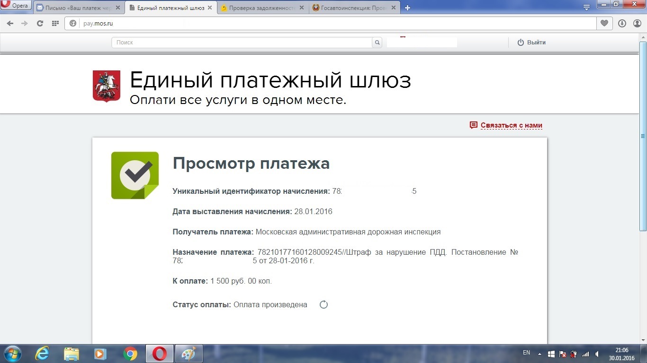
Task: Click the battery power plug tray icon
Action: click(574, 354)
